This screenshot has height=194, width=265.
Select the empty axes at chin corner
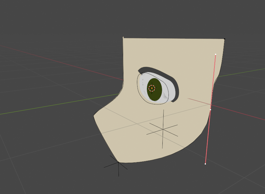[x=119, y=163]
